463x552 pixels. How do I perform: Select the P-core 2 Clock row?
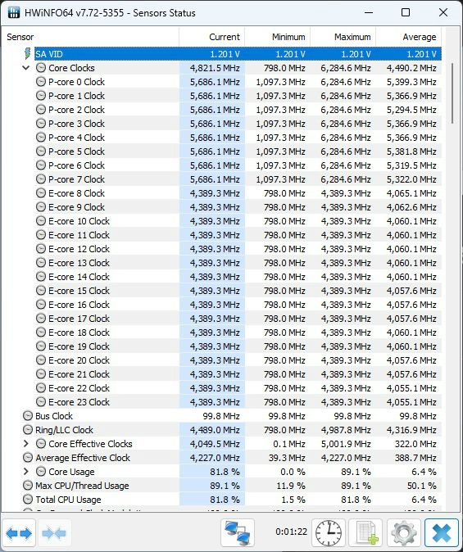click(238, 110)
